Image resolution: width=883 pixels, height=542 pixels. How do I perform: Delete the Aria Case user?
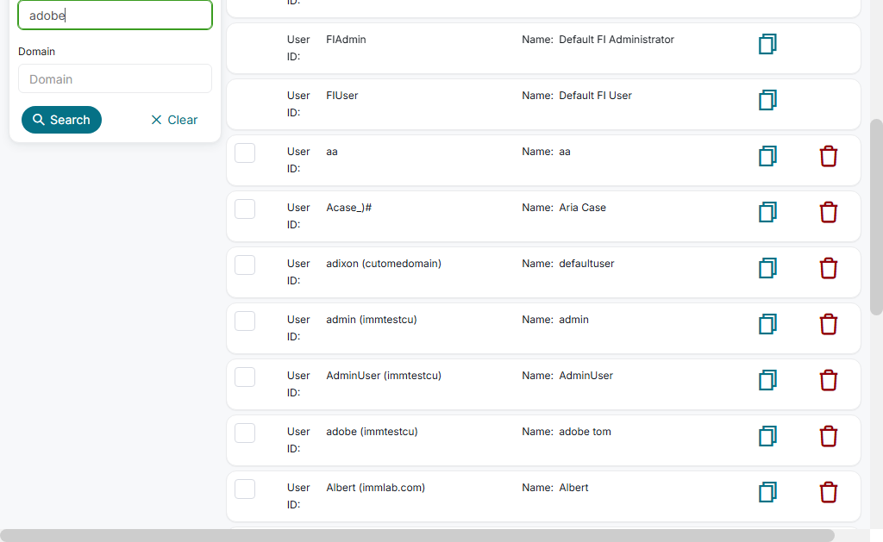(828, 212)
